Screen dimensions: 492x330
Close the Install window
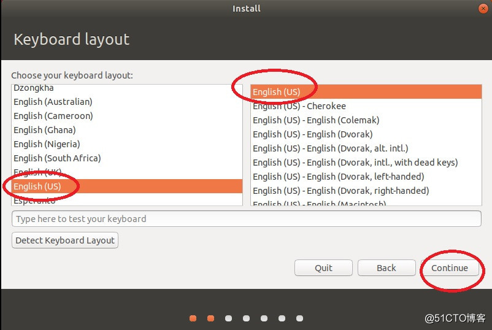coord(483,9)
